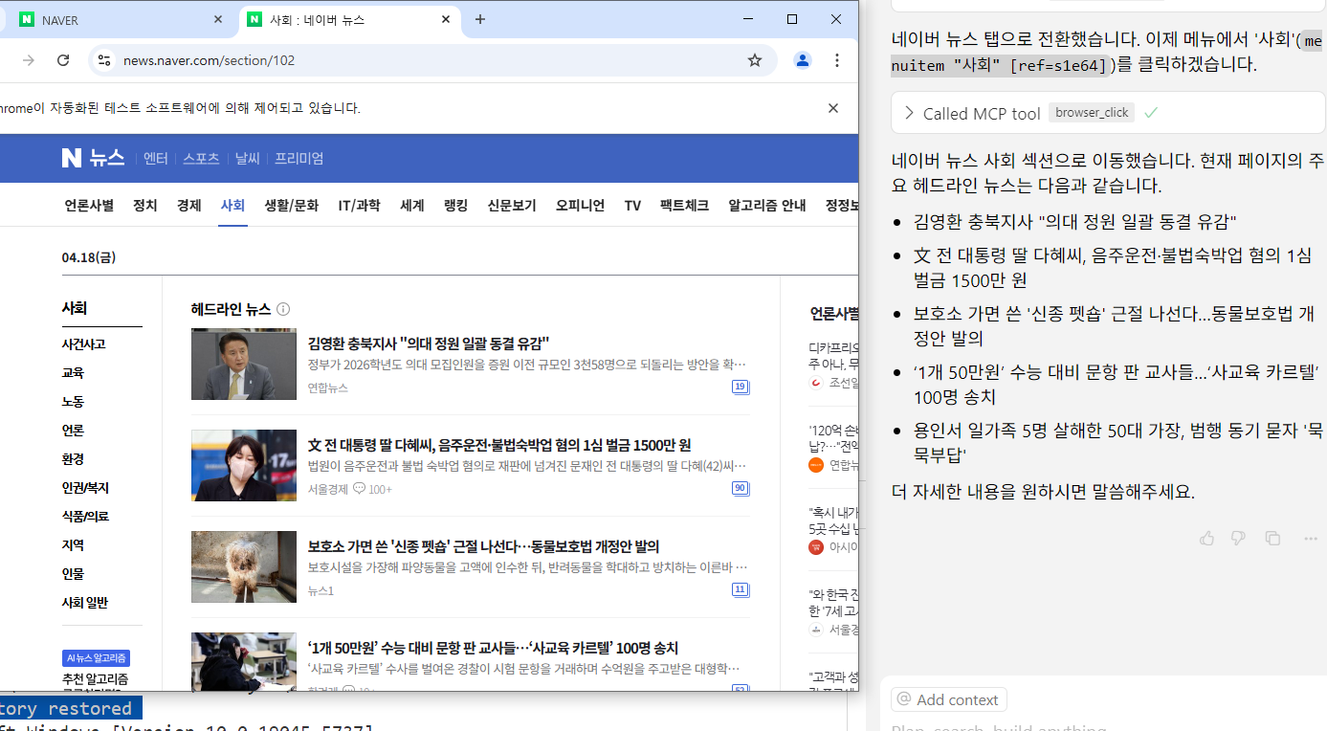This screenshot has width=1327, height=731.
Task: Open the 신문보기 page
Action: tap(512, 205)
